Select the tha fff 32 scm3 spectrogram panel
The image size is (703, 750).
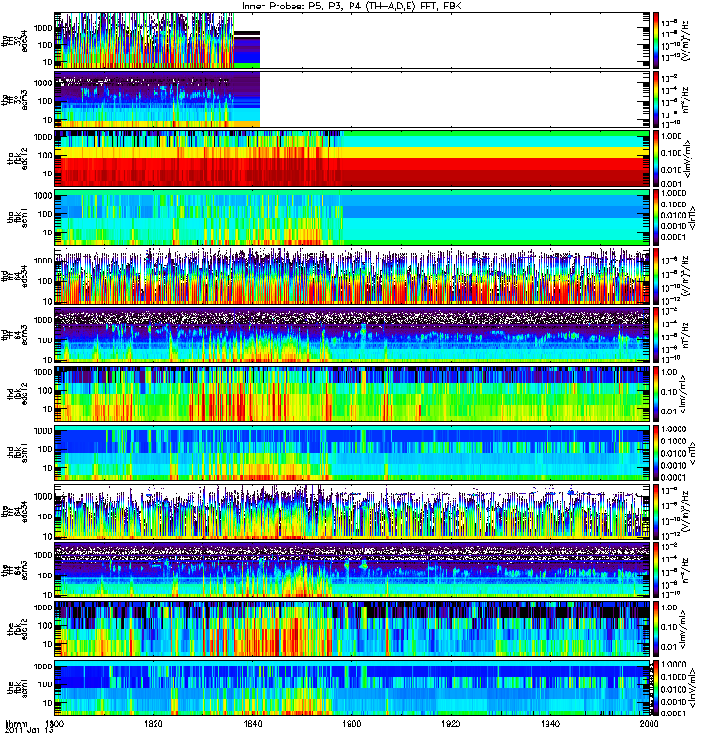point(352,99)
